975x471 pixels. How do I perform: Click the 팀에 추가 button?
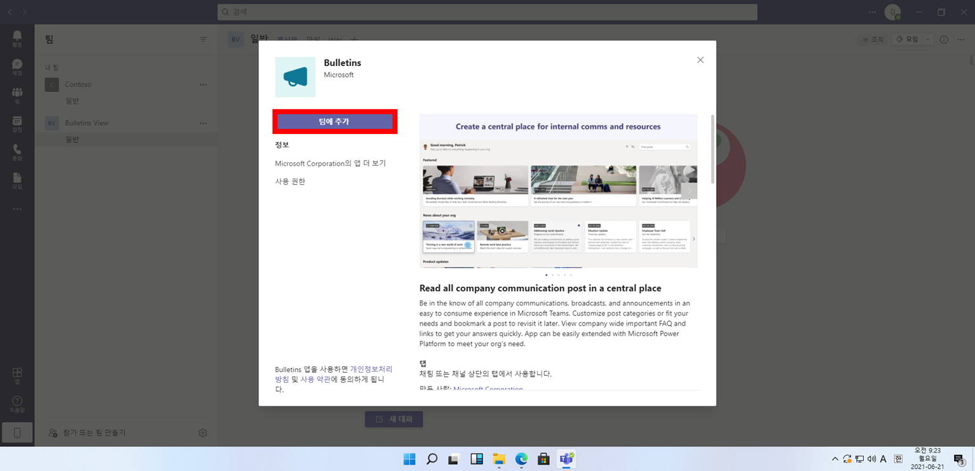click(335, 121)
